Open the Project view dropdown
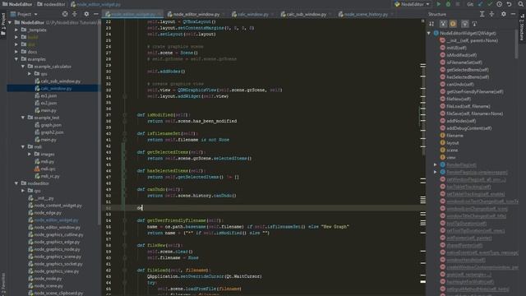Viewport: 526px width, 296px height. click(x=24, y=14)
